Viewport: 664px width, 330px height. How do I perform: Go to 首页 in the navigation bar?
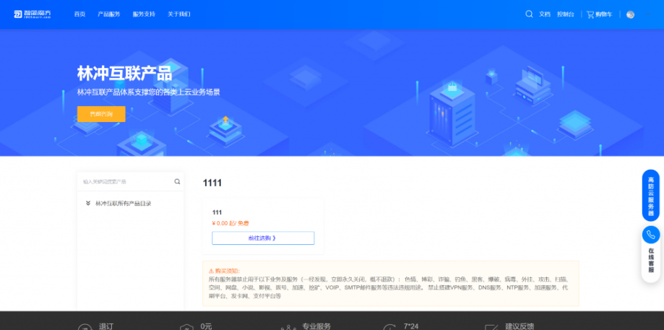tap(79, 14)
